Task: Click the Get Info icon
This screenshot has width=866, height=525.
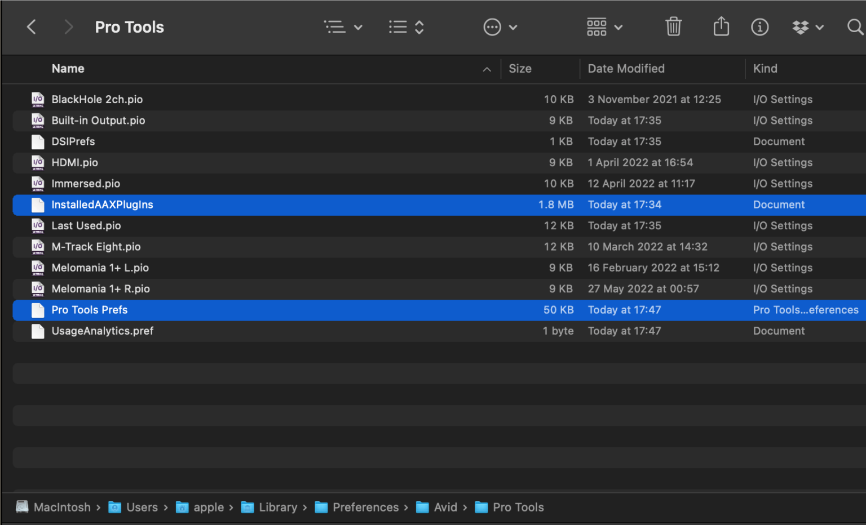Action: tap(759, 27)
